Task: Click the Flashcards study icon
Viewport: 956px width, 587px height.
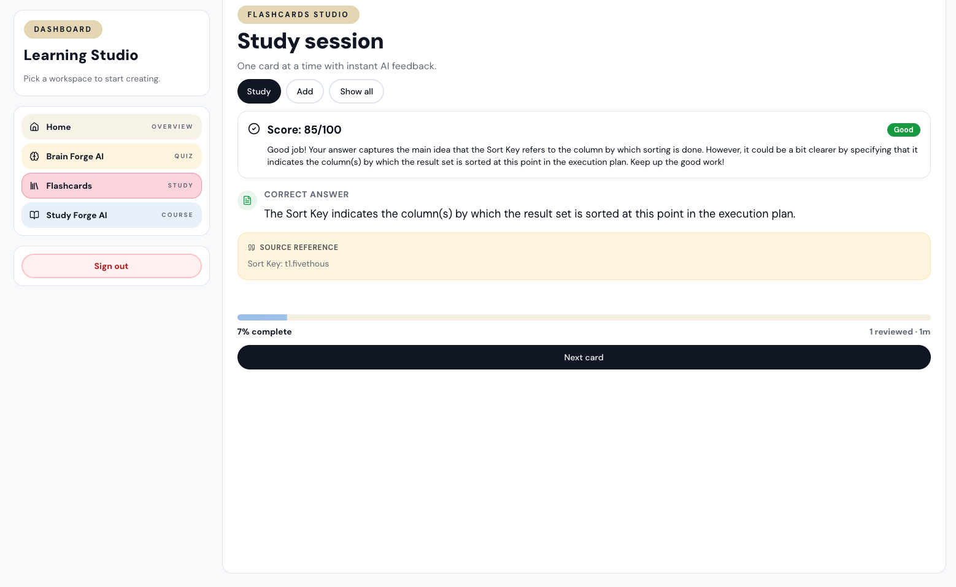Action: 35,186
